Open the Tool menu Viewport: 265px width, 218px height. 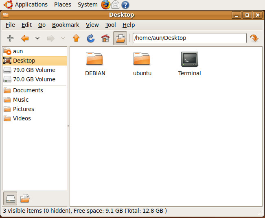[111, 25]
